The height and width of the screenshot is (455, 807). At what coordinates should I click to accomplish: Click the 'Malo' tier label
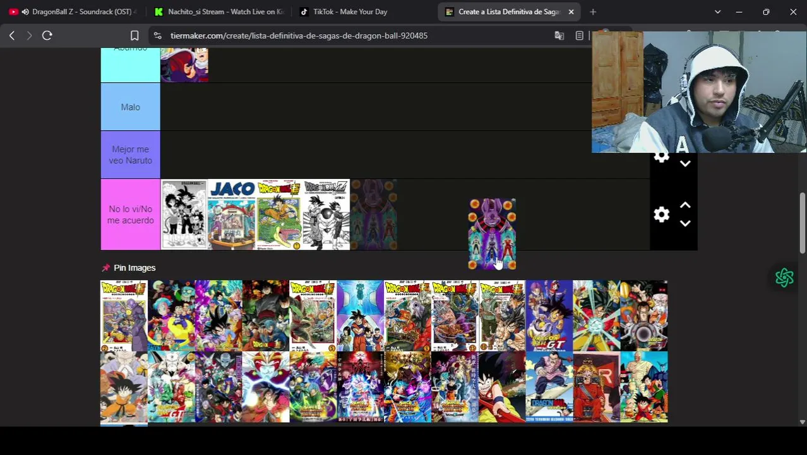130,107
